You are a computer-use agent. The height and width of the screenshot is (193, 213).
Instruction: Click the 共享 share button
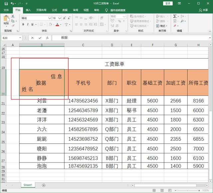tap(203, 10)
